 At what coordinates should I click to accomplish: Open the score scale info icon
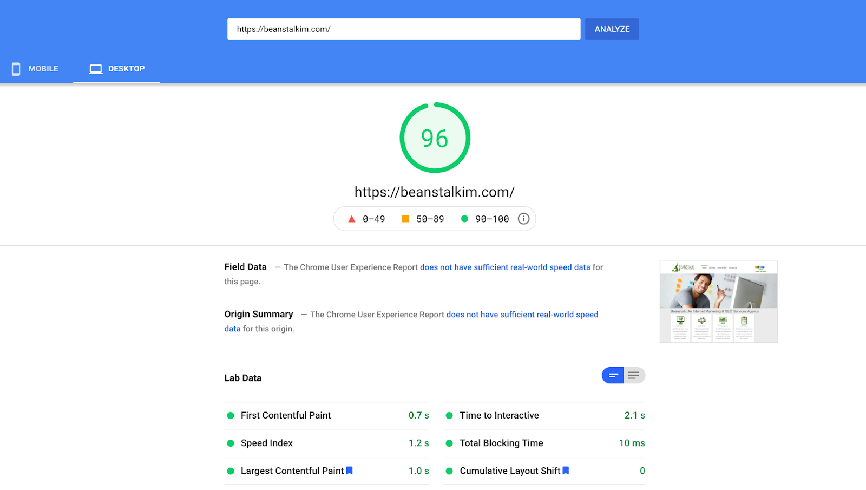point(523,219)
